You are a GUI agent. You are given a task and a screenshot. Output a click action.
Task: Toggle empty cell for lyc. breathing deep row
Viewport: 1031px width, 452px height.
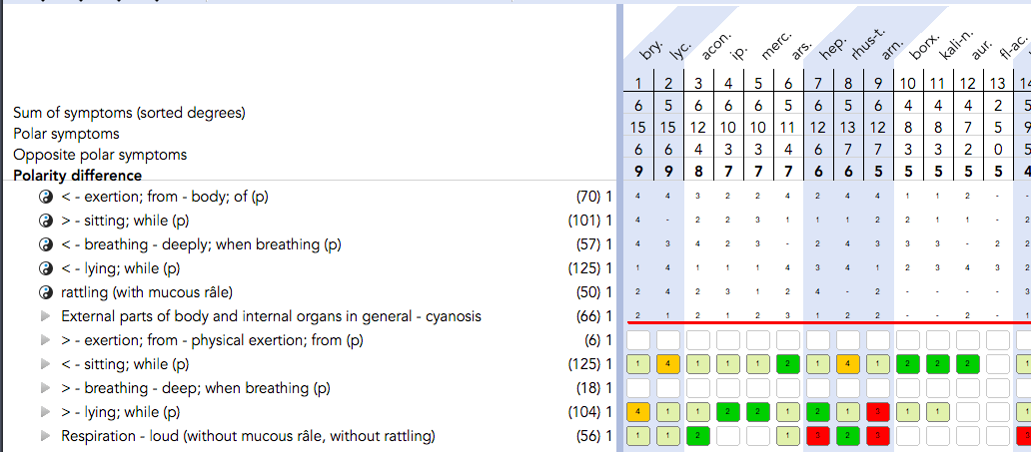pyautogui.click(x=668, y=387)
